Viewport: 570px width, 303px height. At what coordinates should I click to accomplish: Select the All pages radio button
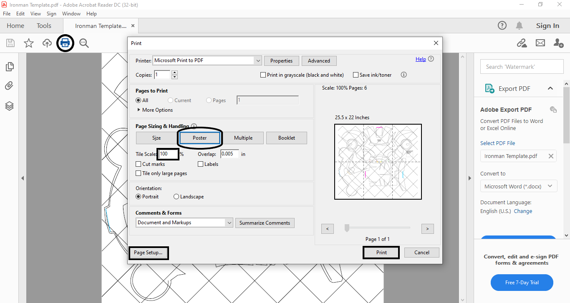pyautogui.click(x=139, y=100)
